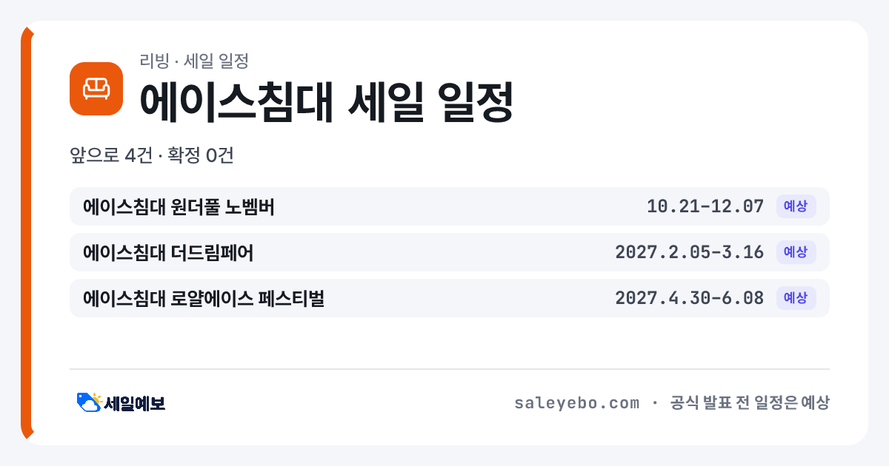Image resolution: width=889 pixels, height=466 pixels.
Task: Click the horizontal divider above the footer
Action: tap(450, 368)
